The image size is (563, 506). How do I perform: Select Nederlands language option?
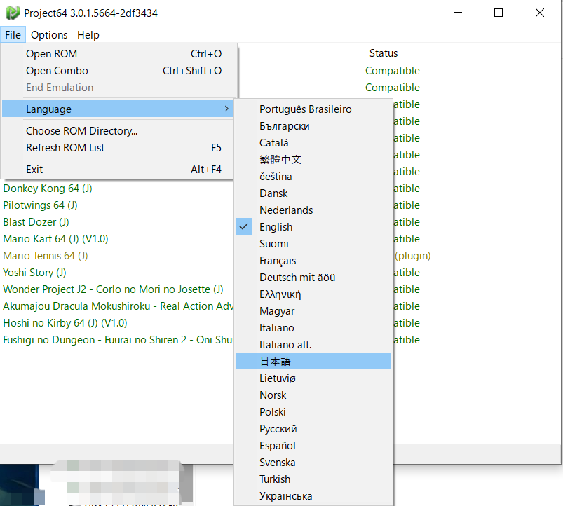(x=313, y=210)
